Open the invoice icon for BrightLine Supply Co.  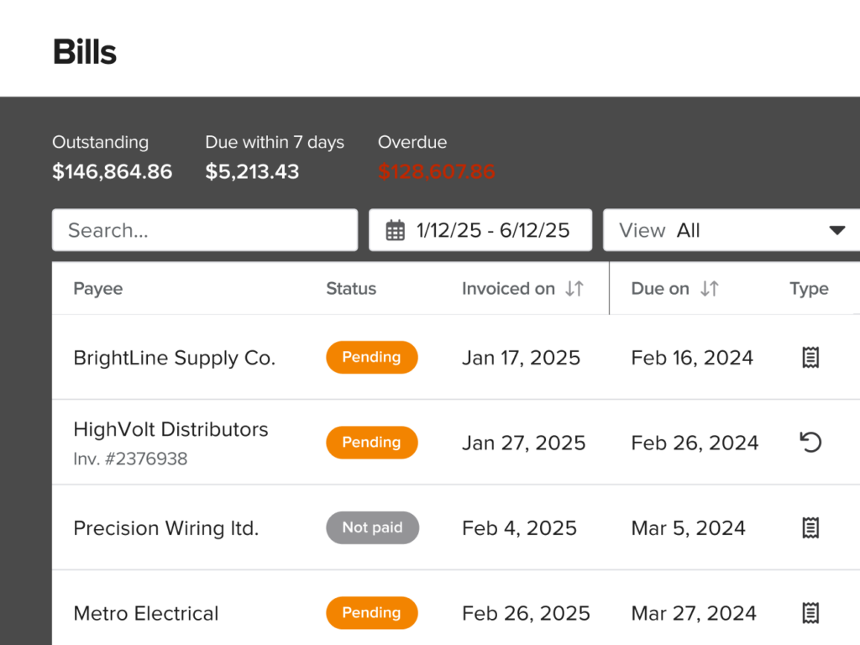[x=810, y=357]
